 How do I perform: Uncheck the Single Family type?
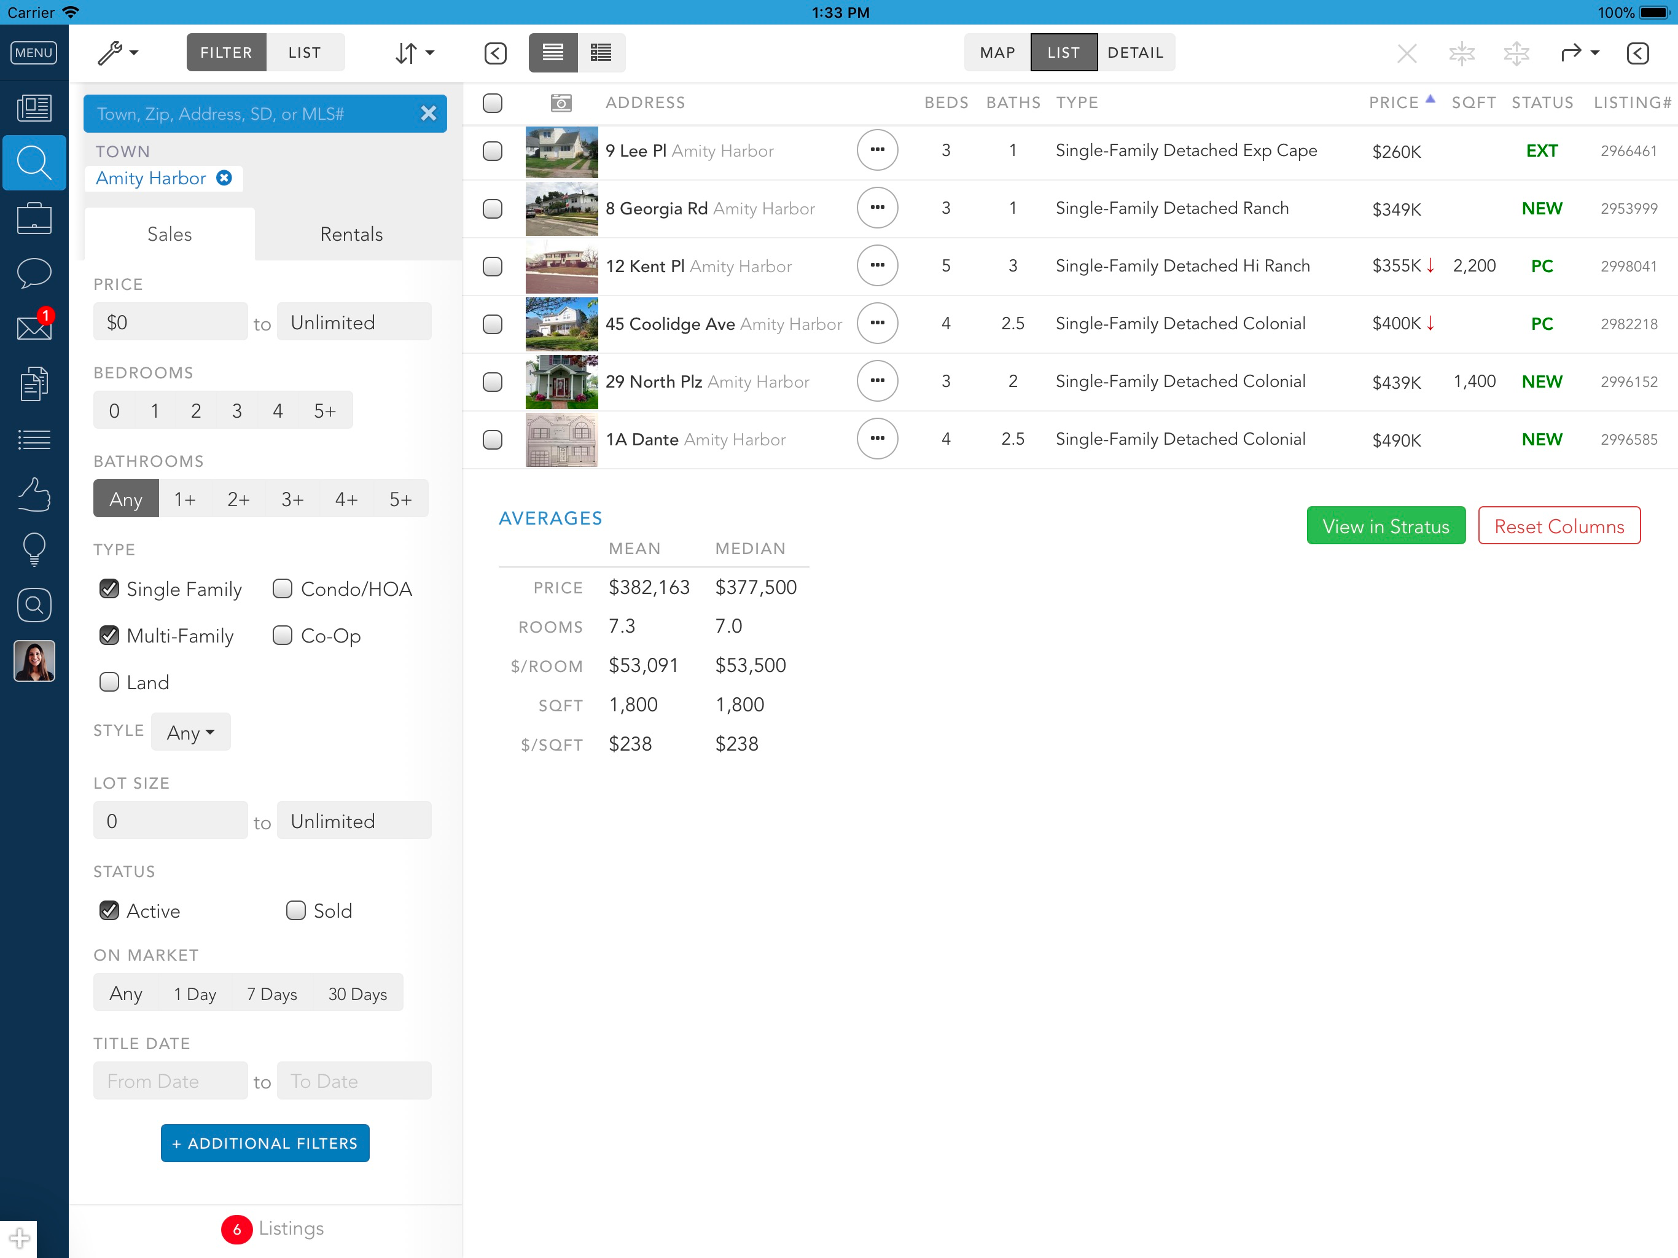coord(109,589)
